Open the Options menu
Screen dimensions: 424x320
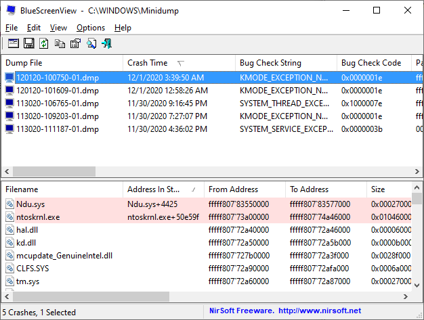(91, 28)
